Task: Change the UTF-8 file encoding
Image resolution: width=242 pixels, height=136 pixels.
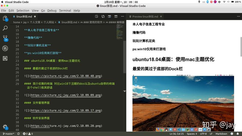Action: (203, 134)
